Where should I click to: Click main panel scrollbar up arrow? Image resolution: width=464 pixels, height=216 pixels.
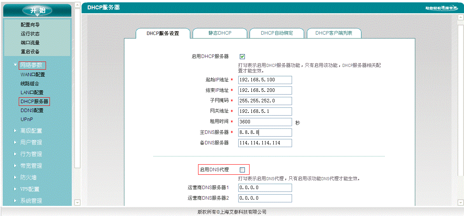[460, 17]
